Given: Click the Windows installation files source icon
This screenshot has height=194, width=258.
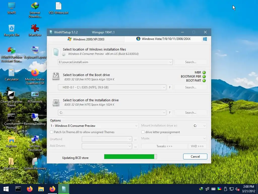Looking at the screenshot, I should pyautogui.click(x=56, y=52).
